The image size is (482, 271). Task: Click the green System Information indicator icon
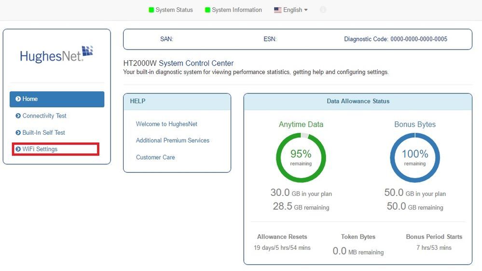pos(207,10)
